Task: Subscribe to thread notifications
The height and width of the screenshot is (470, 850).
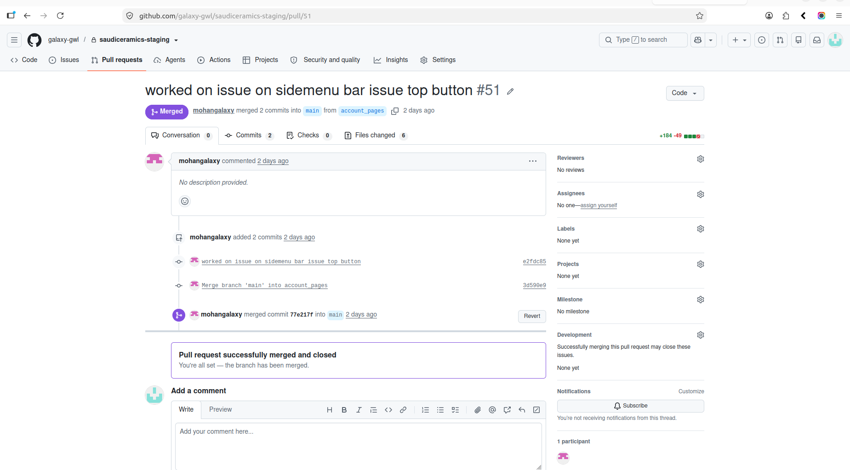Action: click(x=631, y=406)
